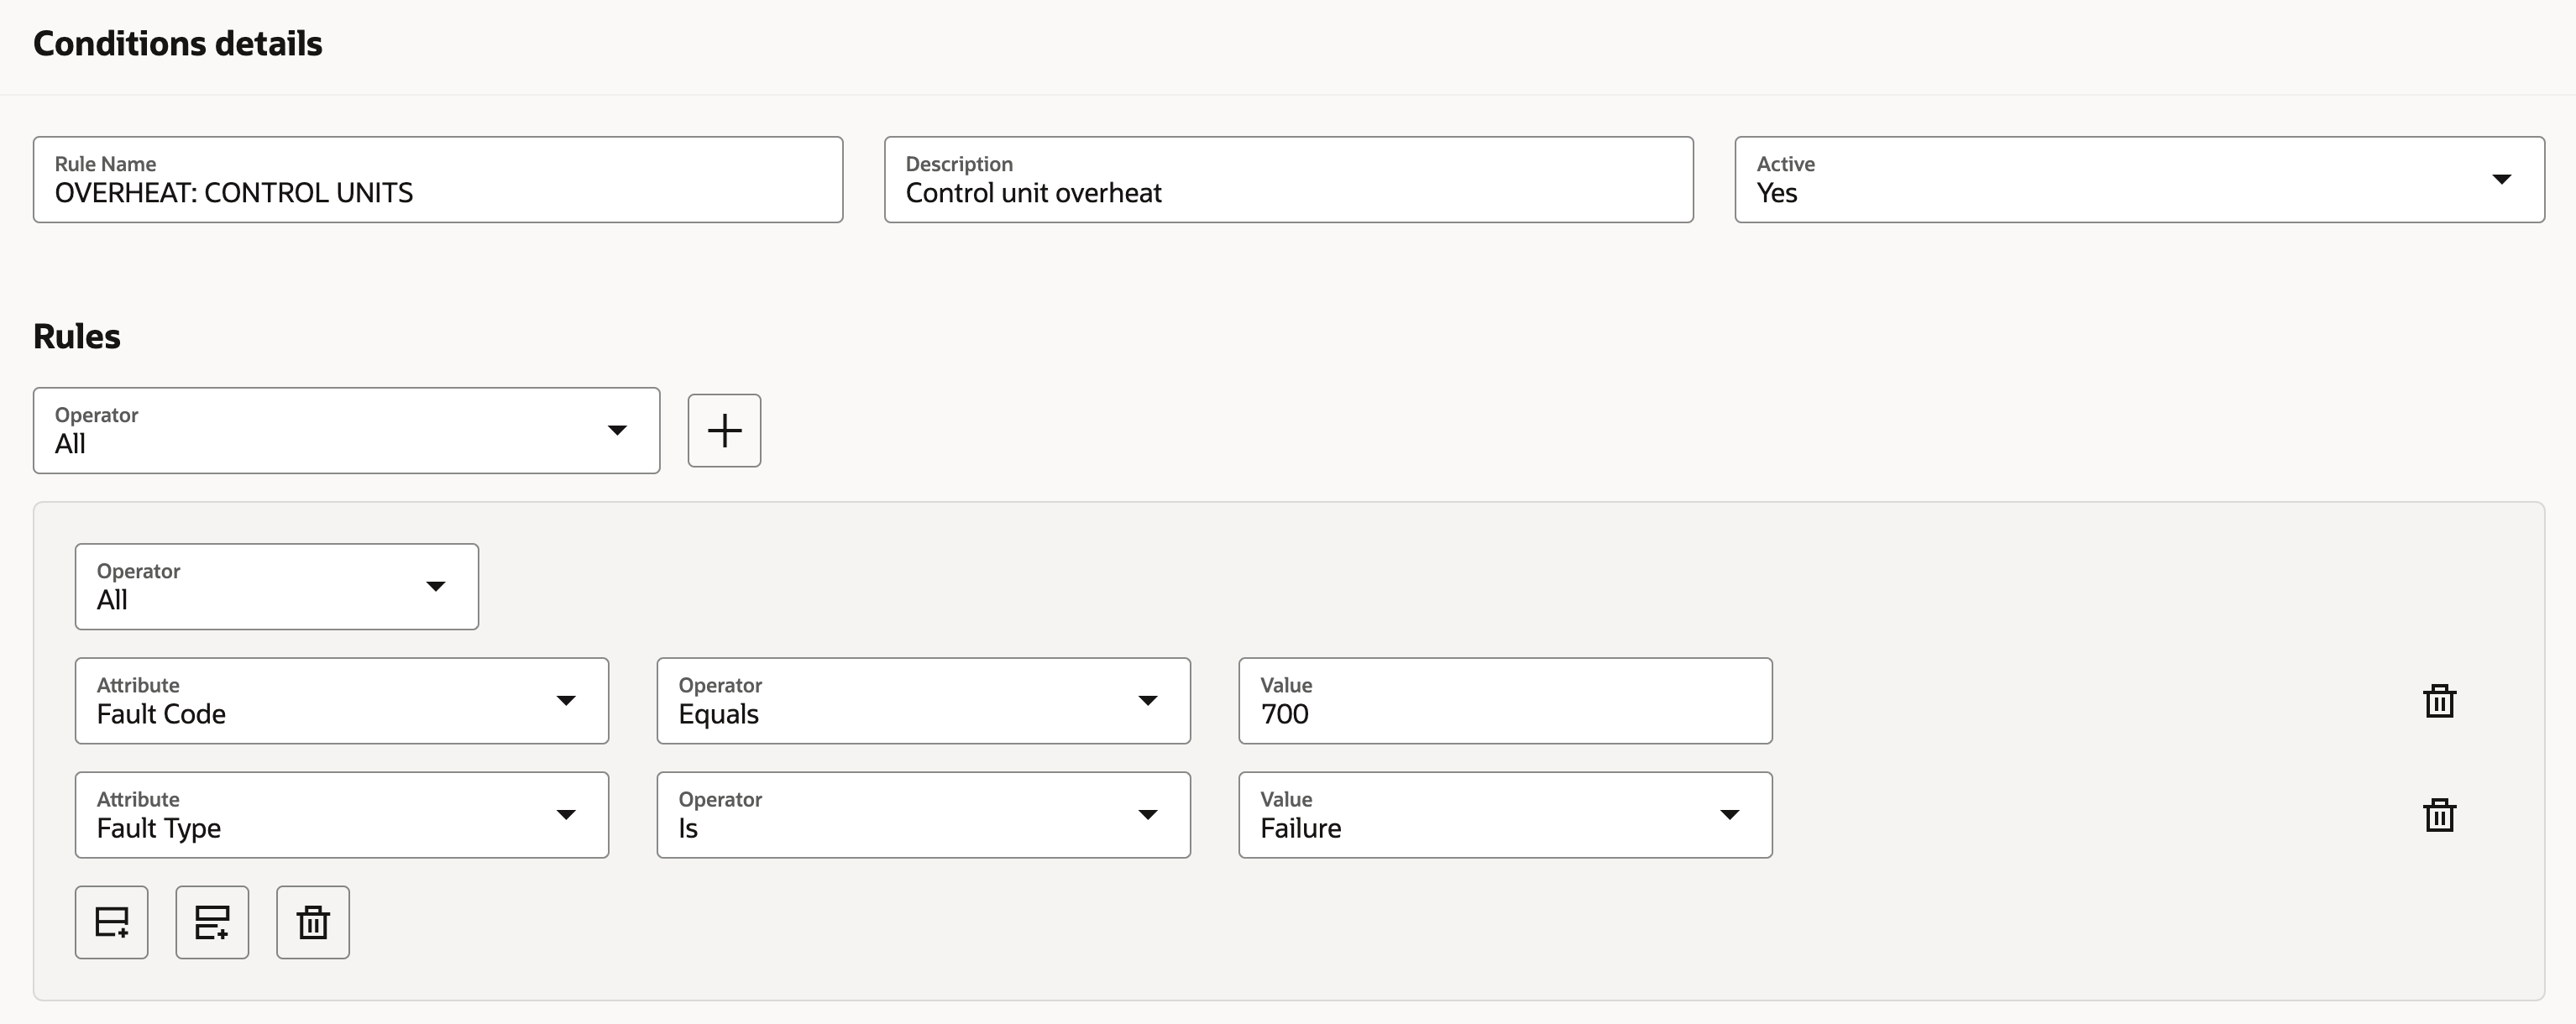Open the Active Yes dropdown

click(x=2138, y=180)
